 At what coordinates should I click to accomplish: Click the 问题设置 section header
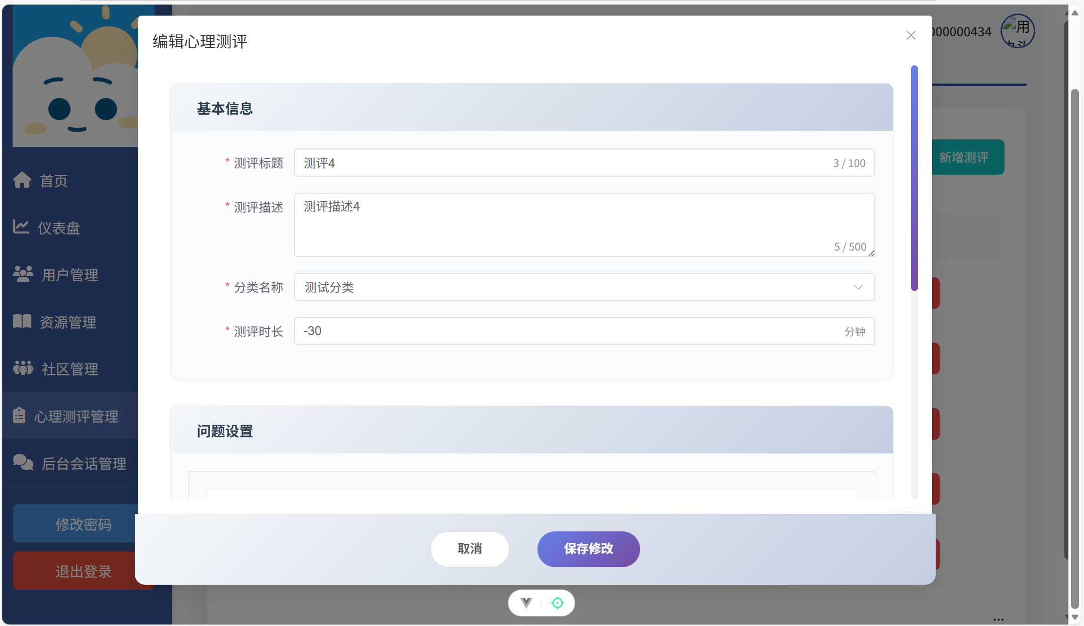pos(531,430)
